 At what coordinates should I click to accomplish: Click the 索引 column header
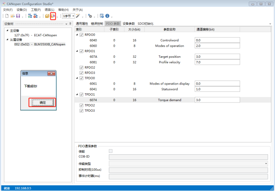[89, 29]
